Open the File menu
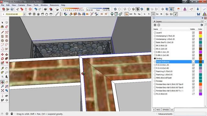207x116 pixels. tap(3, 5)
